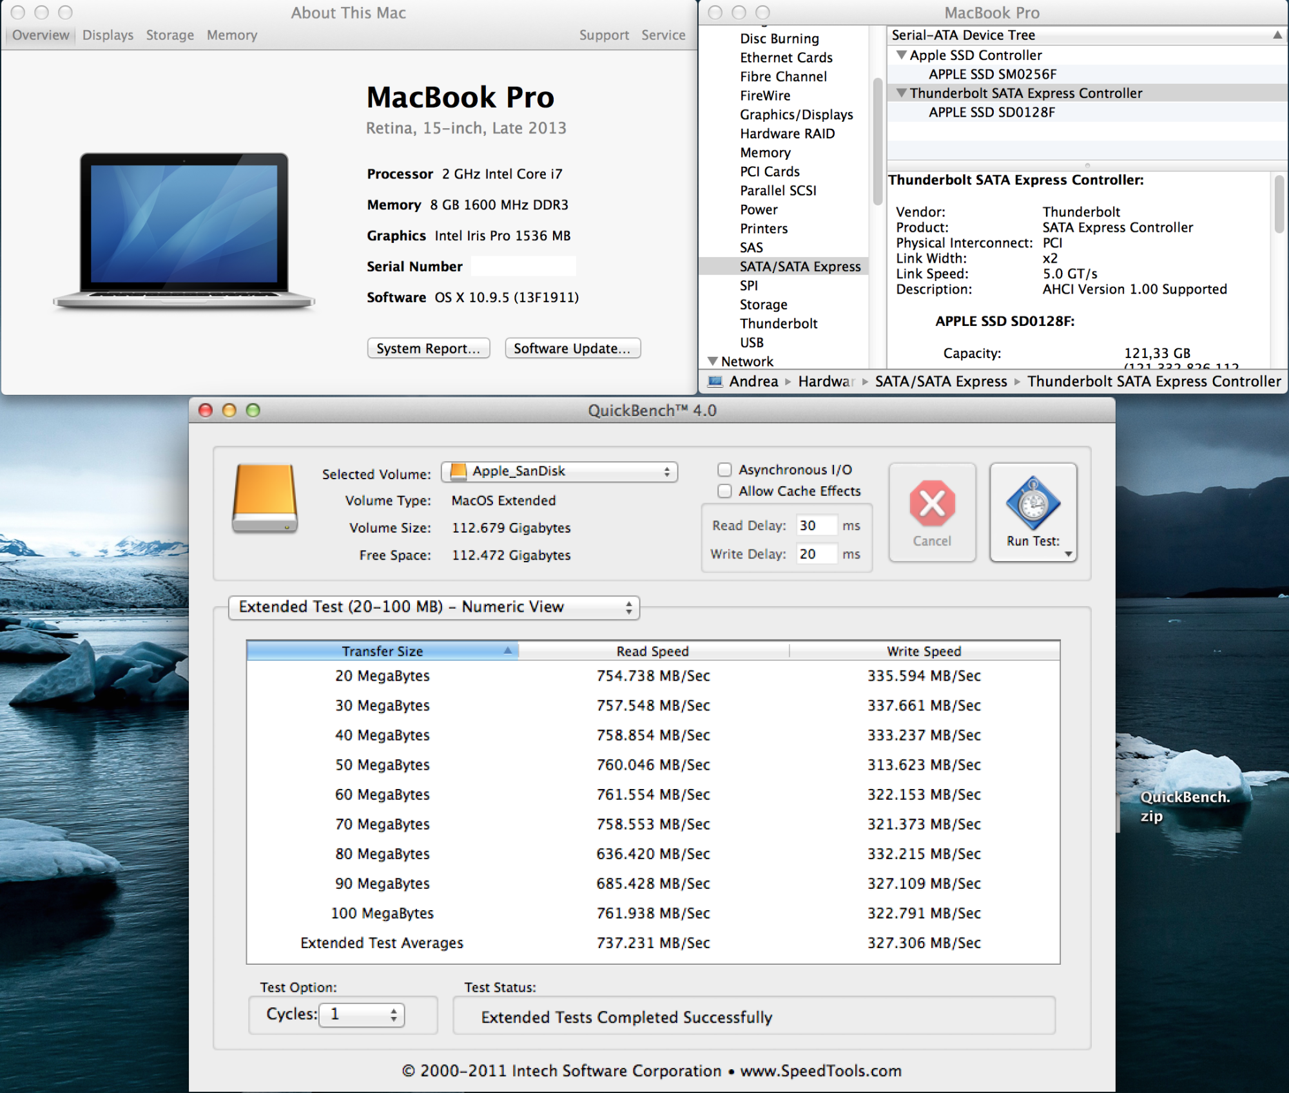Open the Extended Test Numeric View dropdown

coord(434,607)
